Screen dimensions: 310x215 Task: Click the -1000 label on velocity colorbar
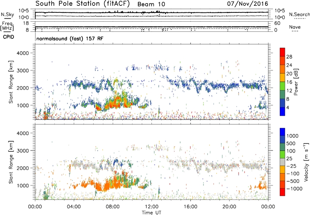(x=294, y=189)
